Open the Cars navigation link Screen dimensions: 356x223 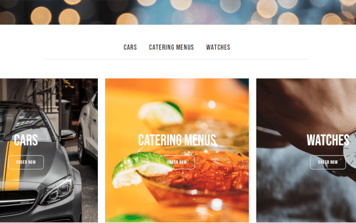[130, 47]
